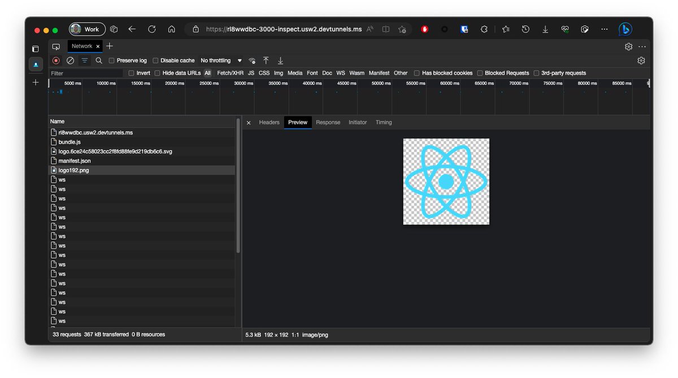Image resolution: width=678 pixels, height=378 pixels.
Task: Select bundle.js request row
Action: pyautogui.click(x=141, y=142)
